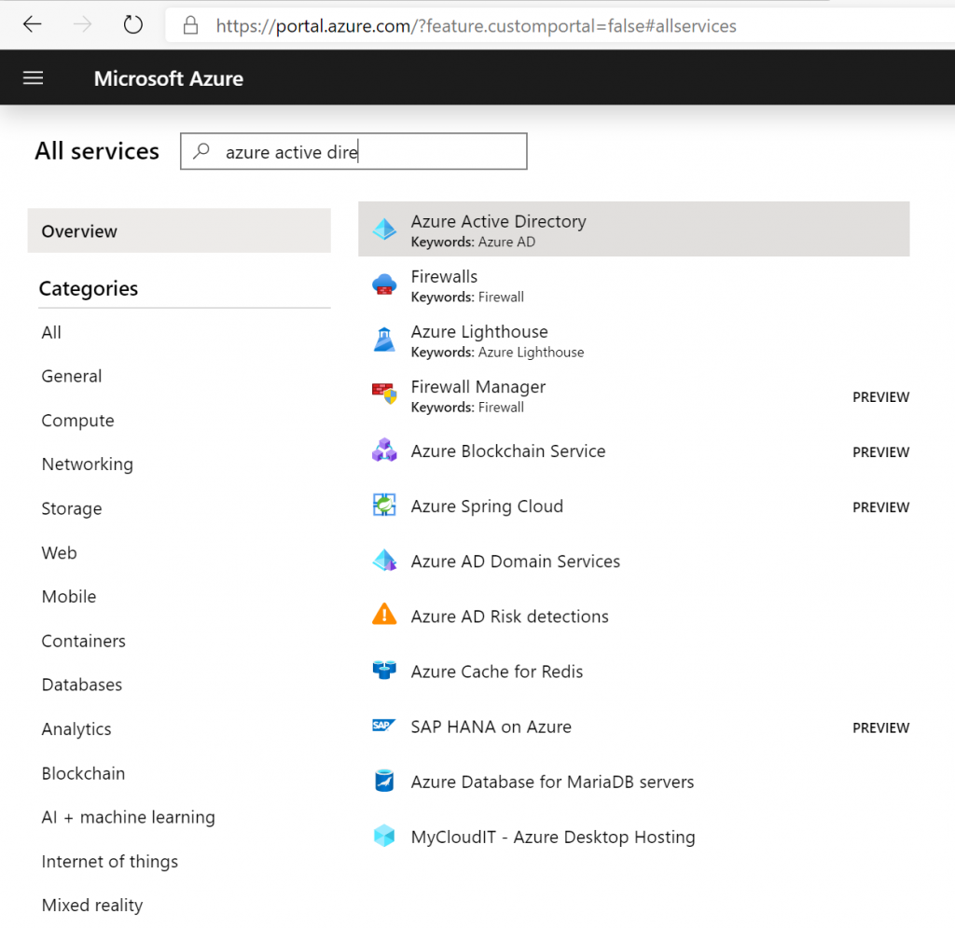Click the Categories heading
955x928 pixels.
(89, 288)
